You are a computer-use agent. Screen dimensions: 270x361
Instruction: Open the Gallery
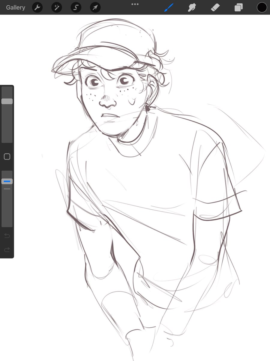click(16, 8)
